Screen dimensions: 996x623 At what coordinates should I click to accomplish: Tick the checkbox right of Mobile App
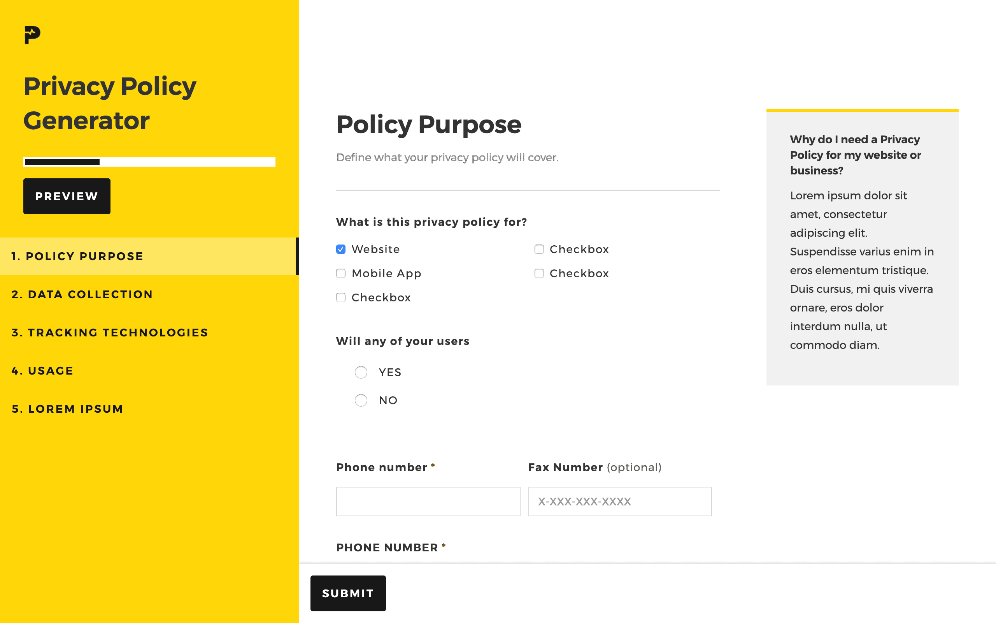tap(539, 274)
